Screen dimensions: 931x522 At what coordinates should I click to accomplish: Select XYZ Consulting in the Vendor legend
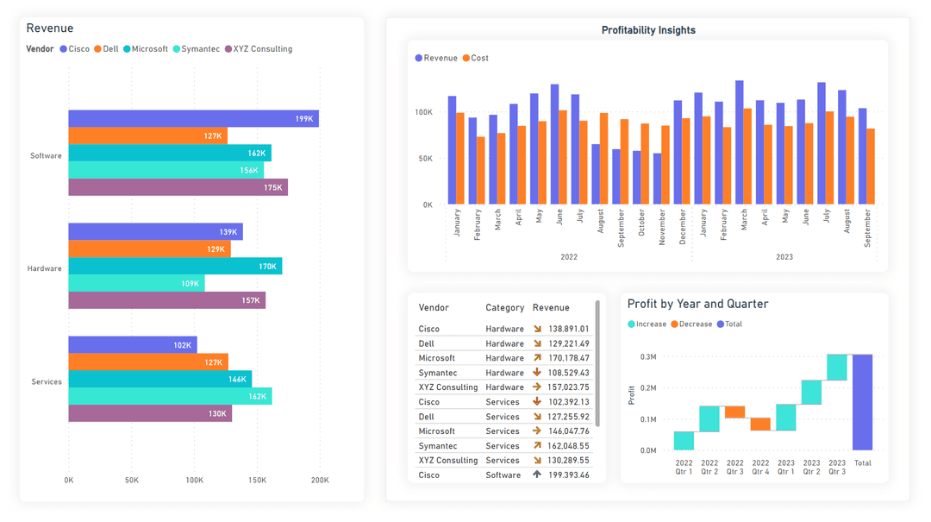click(x=259, y=49)
